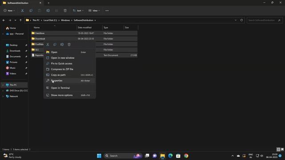Select Open in the context menu
The height and width of the screenshot is (160, 285).
69,52
